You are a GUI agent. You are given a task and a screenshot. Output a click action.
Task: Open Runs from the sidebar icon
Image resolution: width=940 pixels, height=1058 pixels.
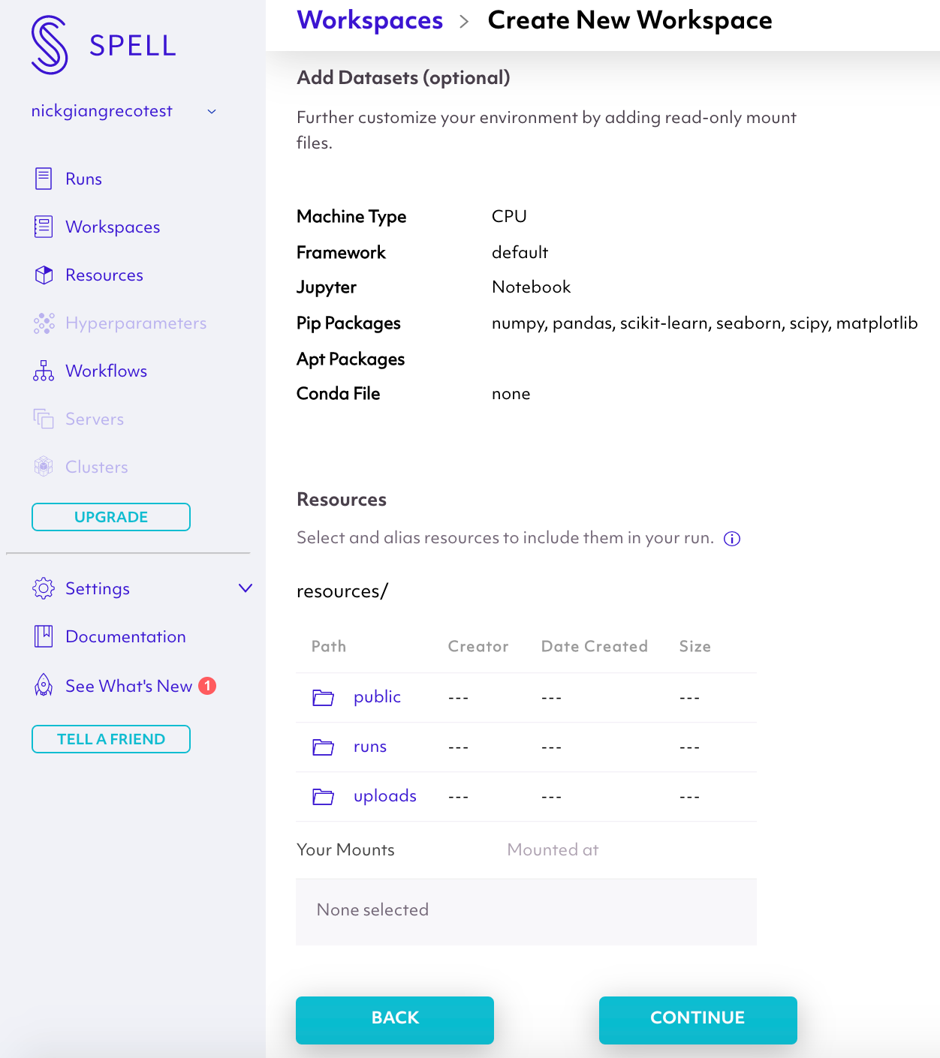pyautogui.click(x=44, y=179)
